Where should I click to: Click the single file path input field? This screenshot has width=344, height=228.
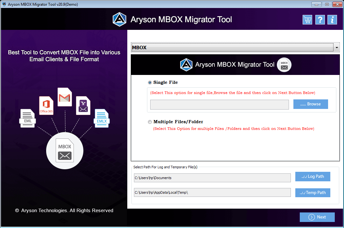tap(219, 105)
